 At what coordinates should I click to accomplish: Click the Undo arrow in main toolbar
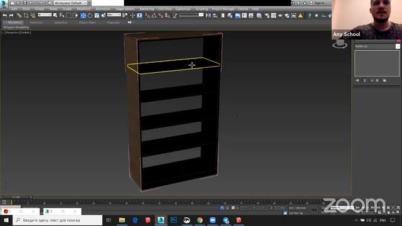[5, 16]
